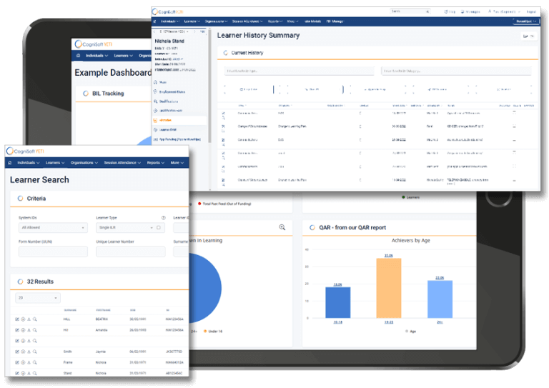Screen dimensions: 549x388
Task: Click the learner sidebar vertical scrollbar
Action: click(x=209, y=87)
